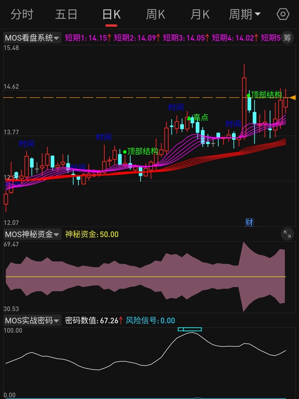
Task: Tap the 短期2: 14.09 value
Action: point(137,38)
